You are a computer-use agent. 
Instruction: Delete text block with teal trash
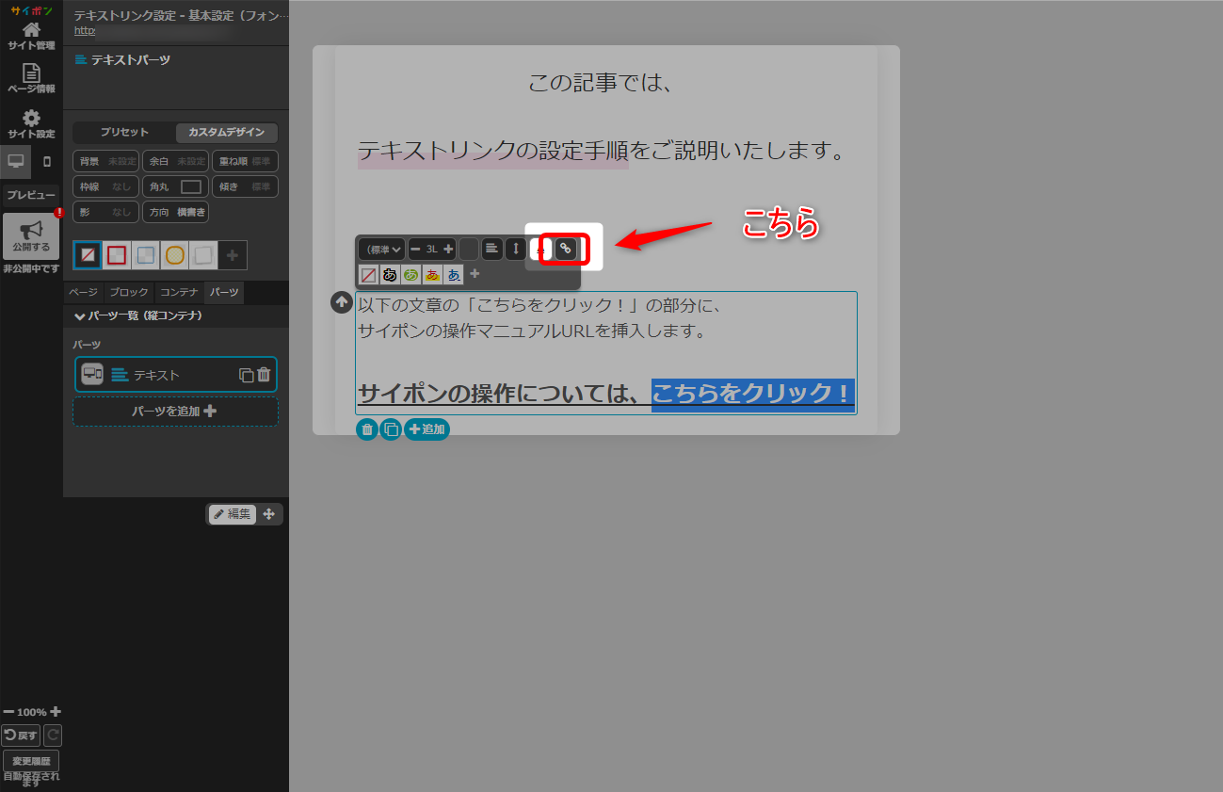click(367, 429)
